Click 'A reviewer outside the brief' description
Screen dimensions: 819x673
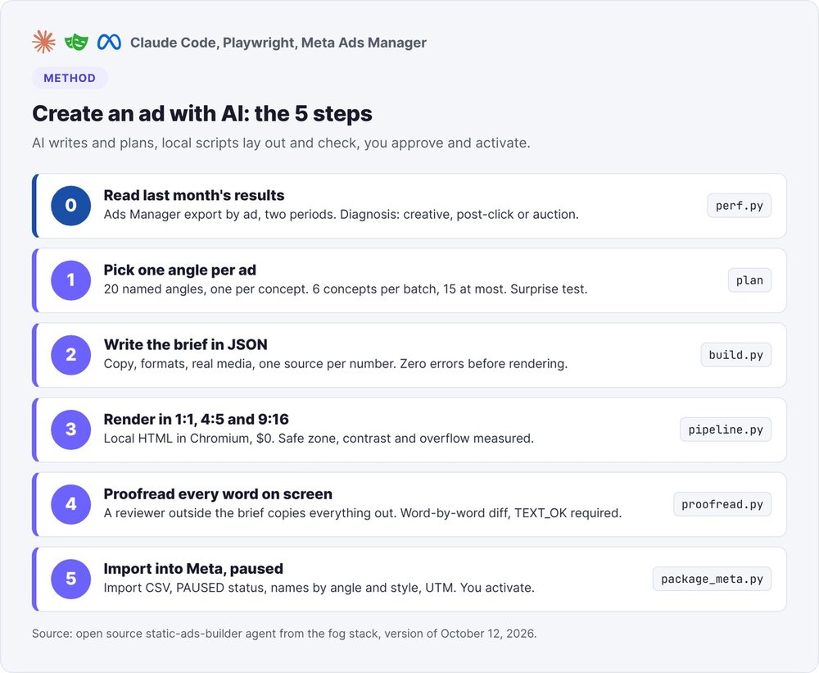coord(363,513)
